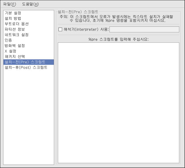Choose 네트워크 설정 from the sidebar
Image resolution: width=185 pixels, height=168 pixels.
(17, 35)
